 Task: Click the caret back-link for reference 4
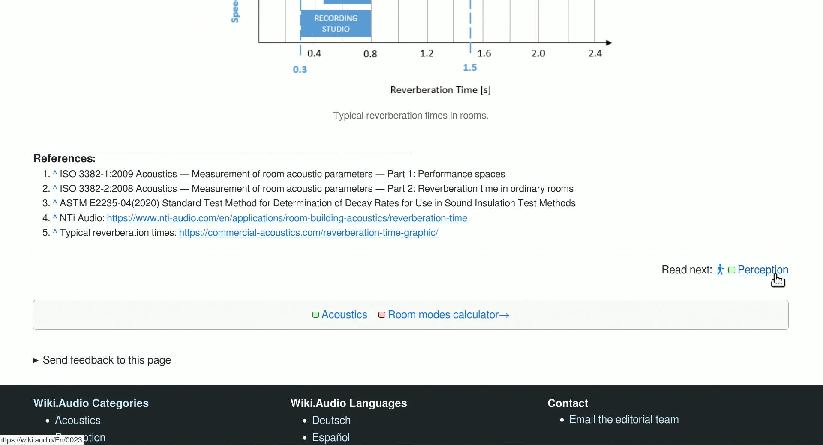click(55, 218)
